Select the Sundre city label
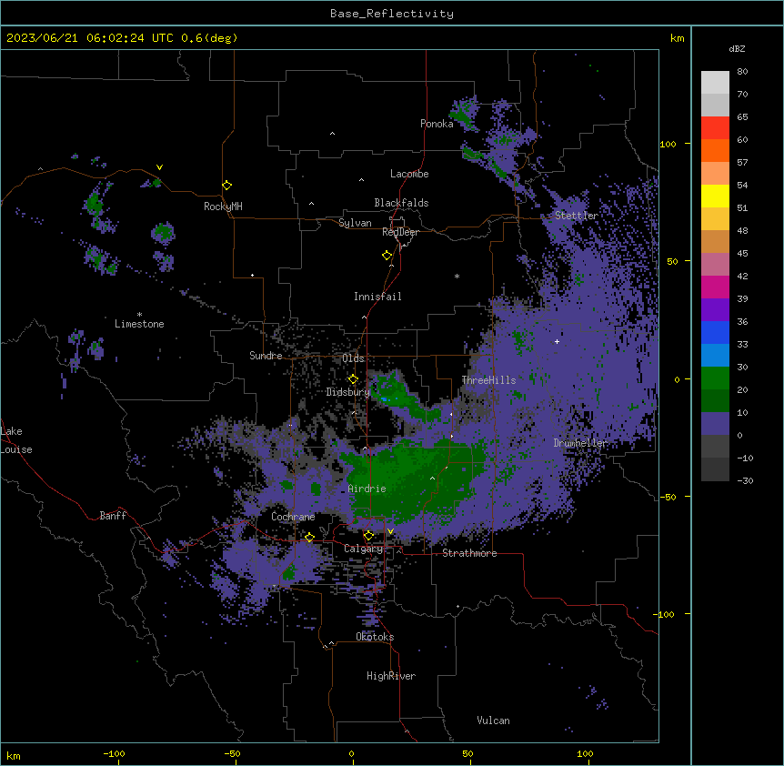The height and width of the screenshot is (766, 784). (266, 356)
